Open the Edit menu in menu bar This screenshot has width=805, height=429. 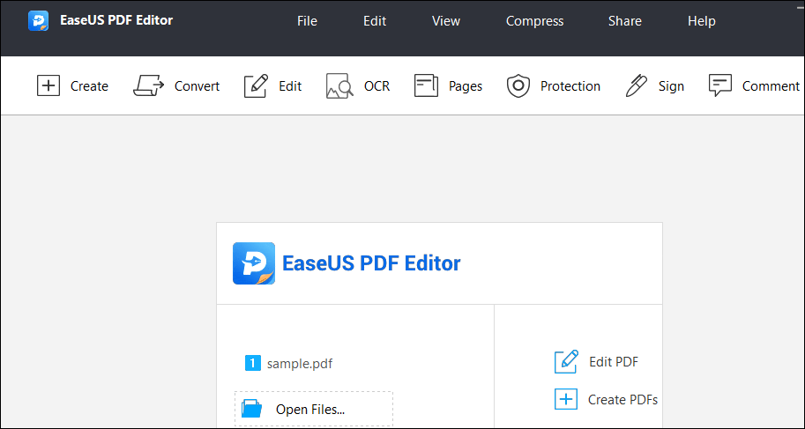coord(375,21)
